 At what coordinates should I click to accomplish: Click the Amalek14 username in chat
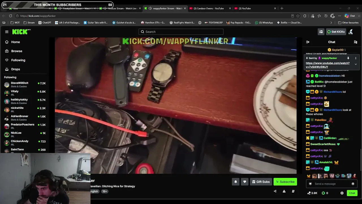[326, 162]
